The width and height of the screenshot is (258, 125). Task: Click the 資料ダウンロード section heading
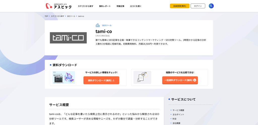click(65, 65)
